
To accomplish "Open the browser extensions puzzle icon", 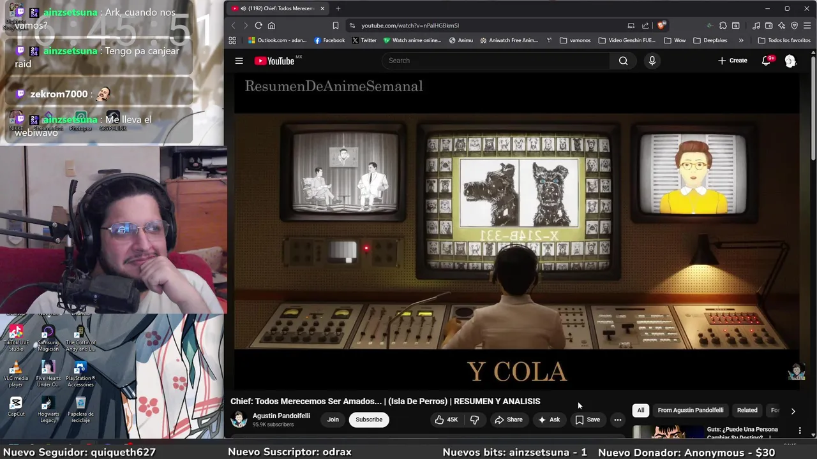I will [723, 25].
